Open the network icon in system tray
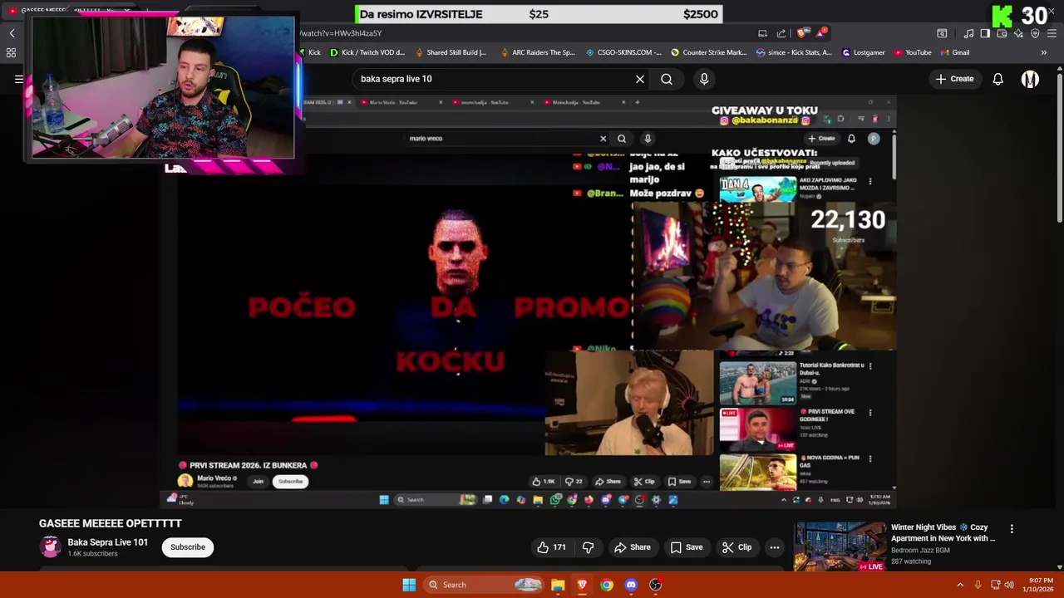This screenshot has height=598, width=1064. point(995,585)
